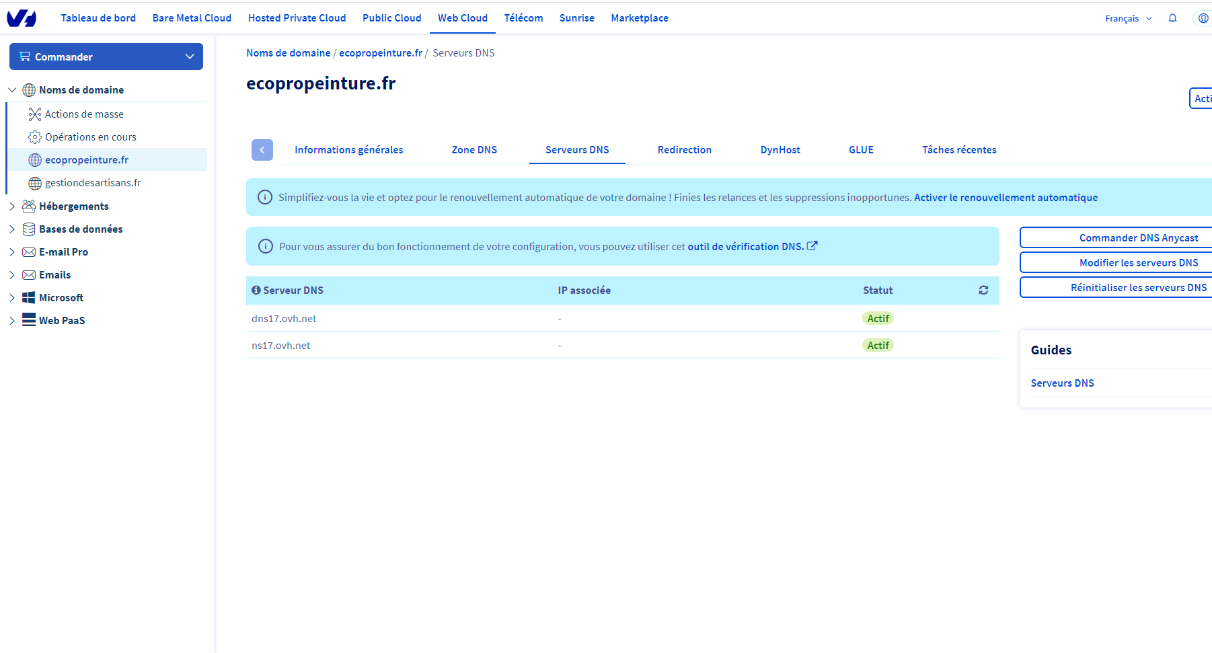Click Modifier les serveurs DNS button
The width and height of the screenshot is (1212, 653).
point(1138,263)
